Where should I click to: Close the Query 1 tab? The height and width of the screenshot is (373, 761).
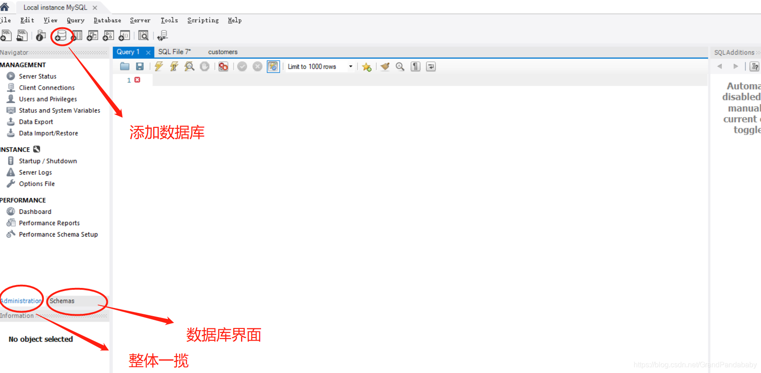[x=148, y=52]
